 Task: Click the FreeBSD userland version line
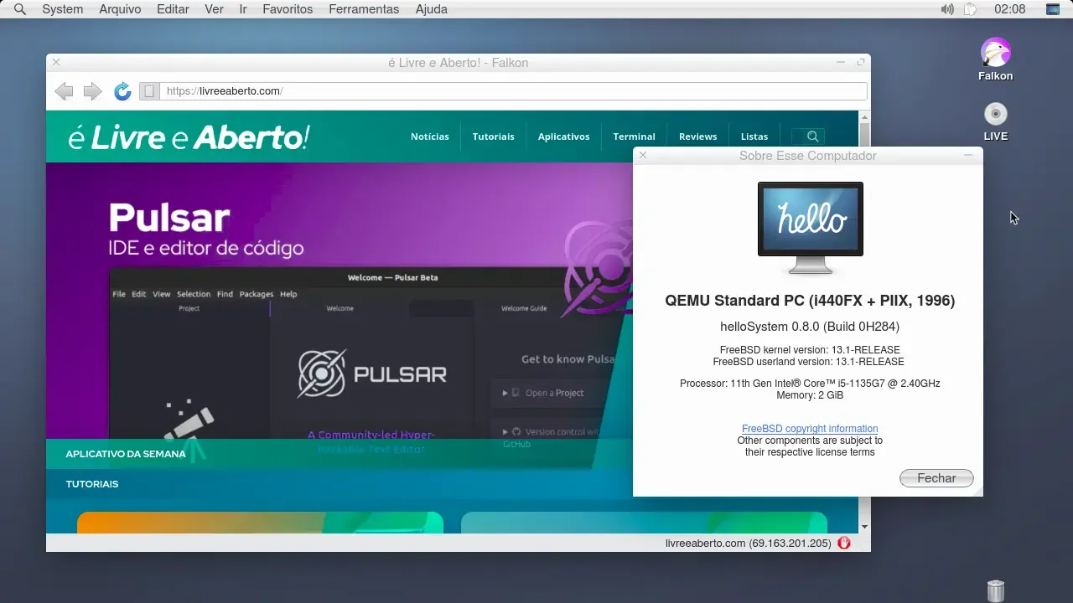pyautogui.click(x=808, y=362)
